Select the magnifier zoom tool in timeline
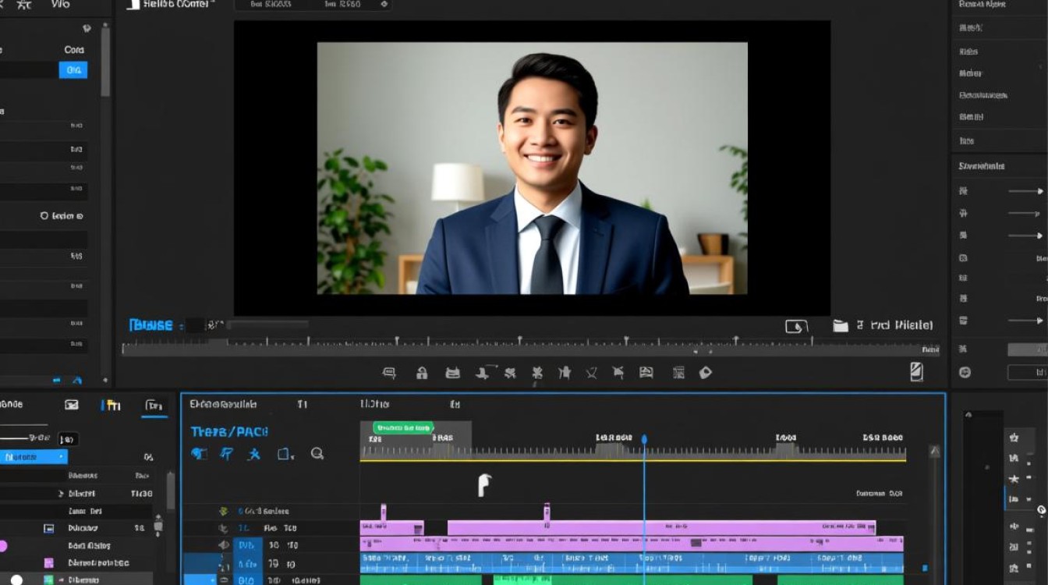Screen dimensions: 1048x585 click(317, 453)
